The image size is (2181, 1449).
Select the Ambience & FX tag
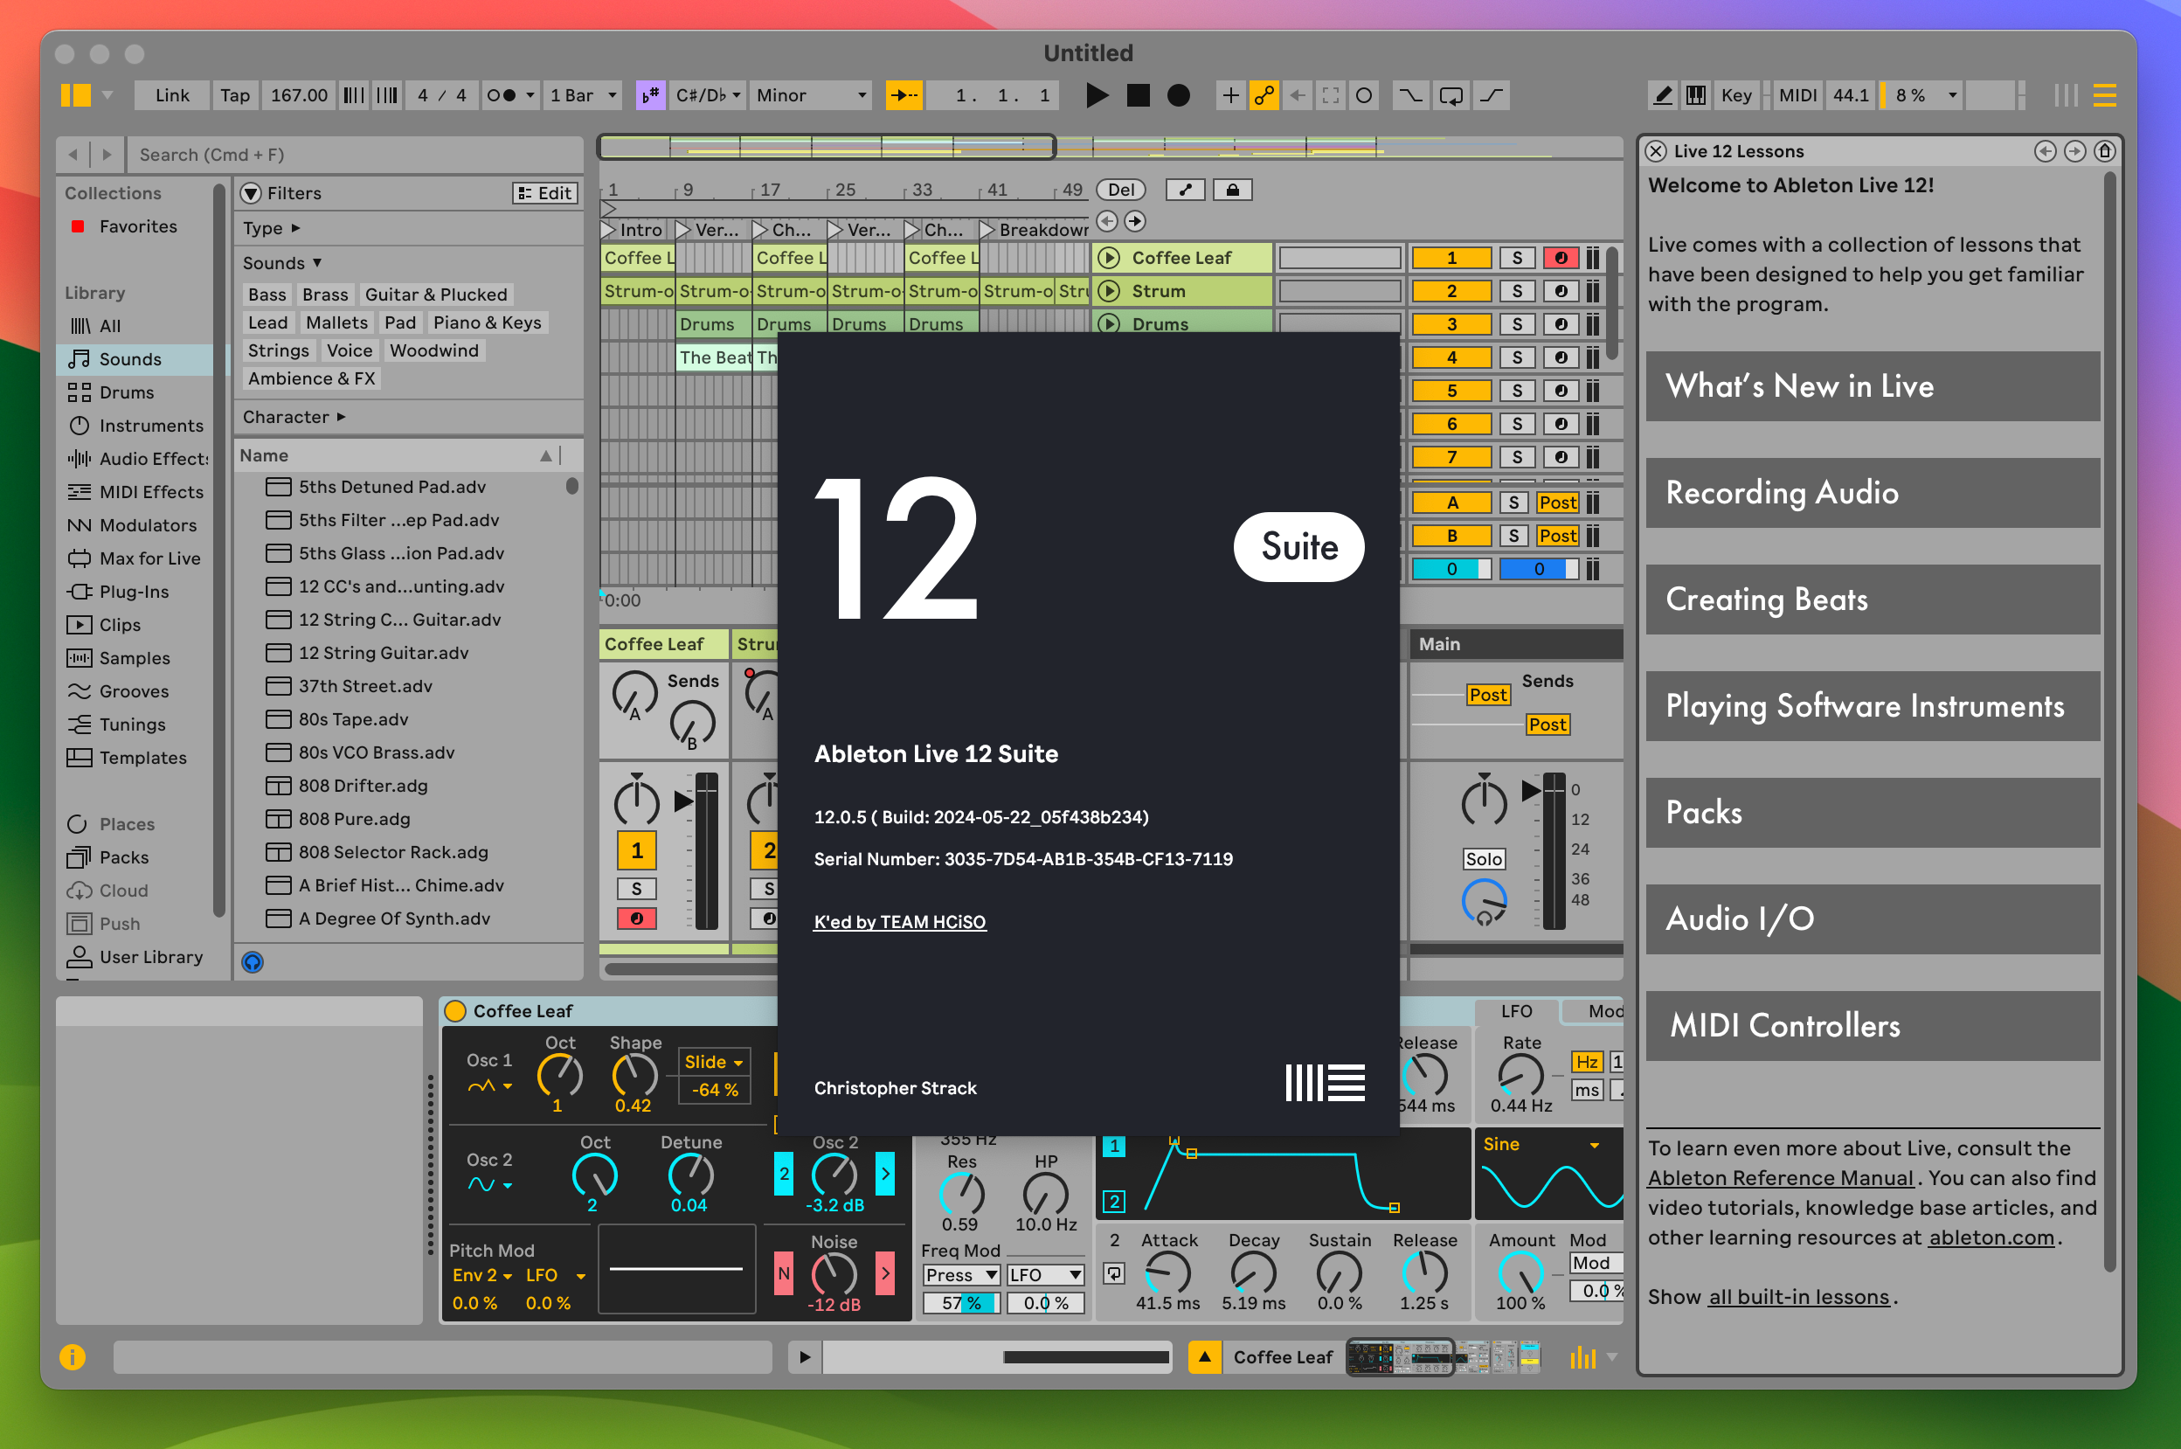tap(311, 379)
